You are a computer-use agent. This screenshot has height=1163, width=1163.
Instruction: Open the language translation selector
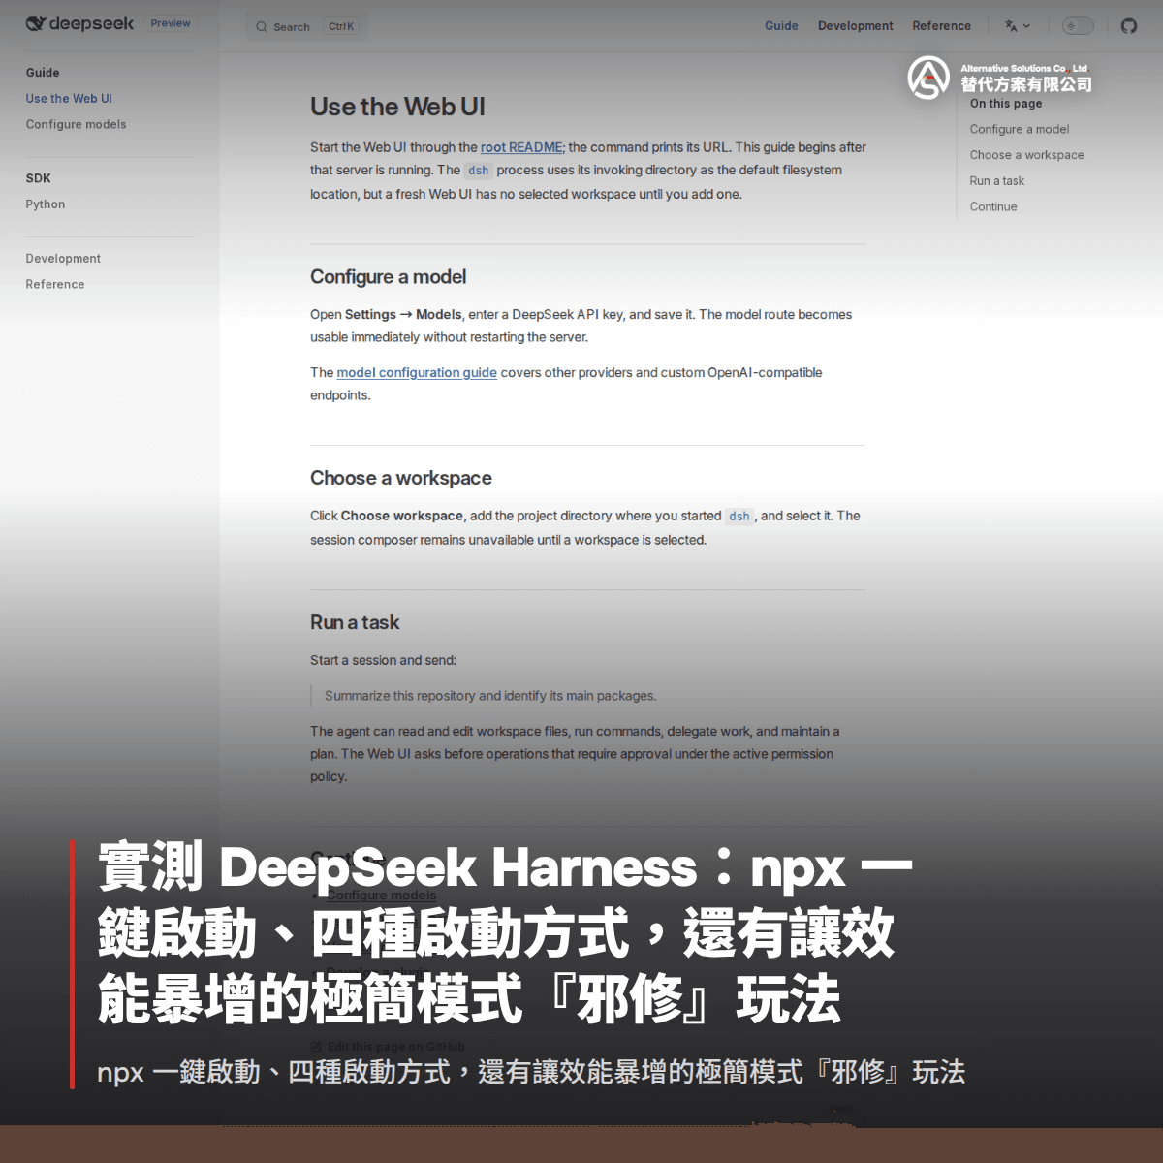(x=1018, y=26)
